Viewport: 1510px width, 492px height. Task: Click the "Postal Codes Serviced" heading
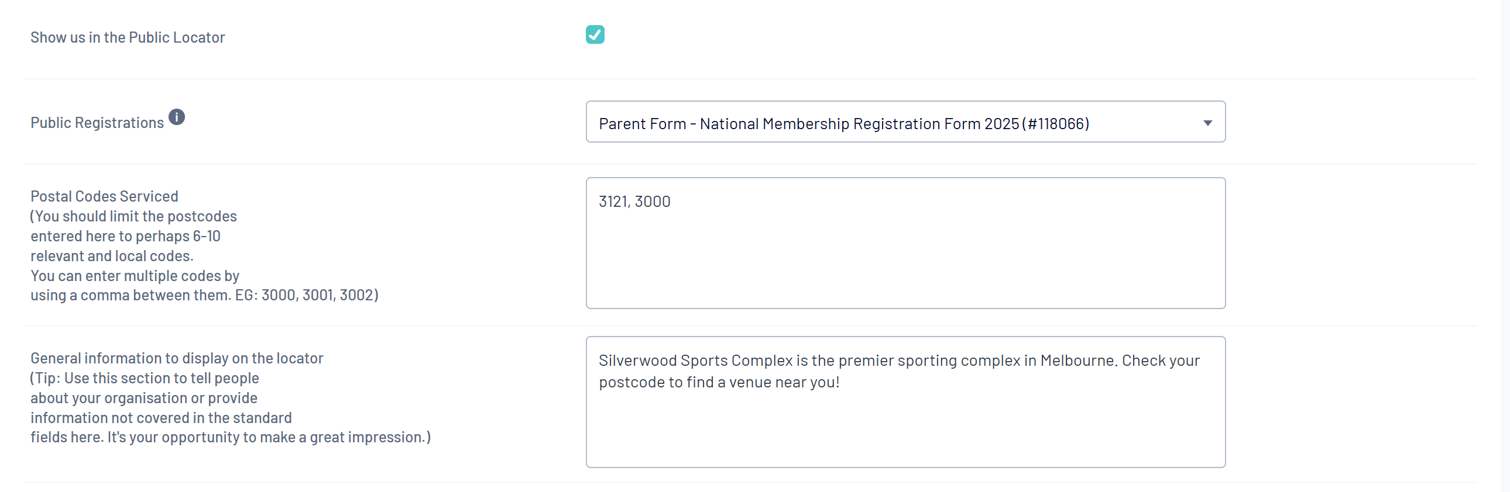click(x=104, y=196)
